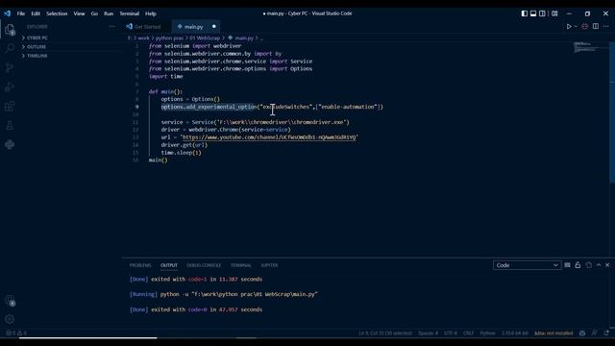Toggle the output scroll lock
This screenshot has height=346, width=615.
coord(578,265)
